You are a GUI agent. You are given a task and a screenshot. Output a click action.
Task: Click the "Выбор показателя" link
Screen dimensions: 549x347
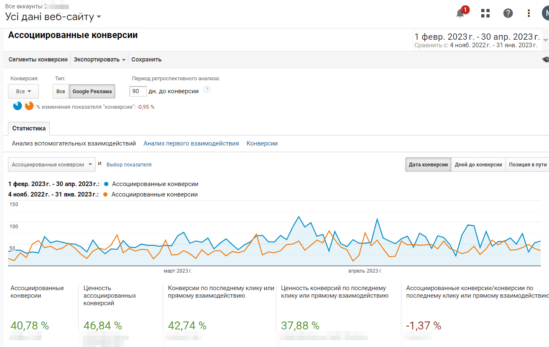click(x=129, y=165)
